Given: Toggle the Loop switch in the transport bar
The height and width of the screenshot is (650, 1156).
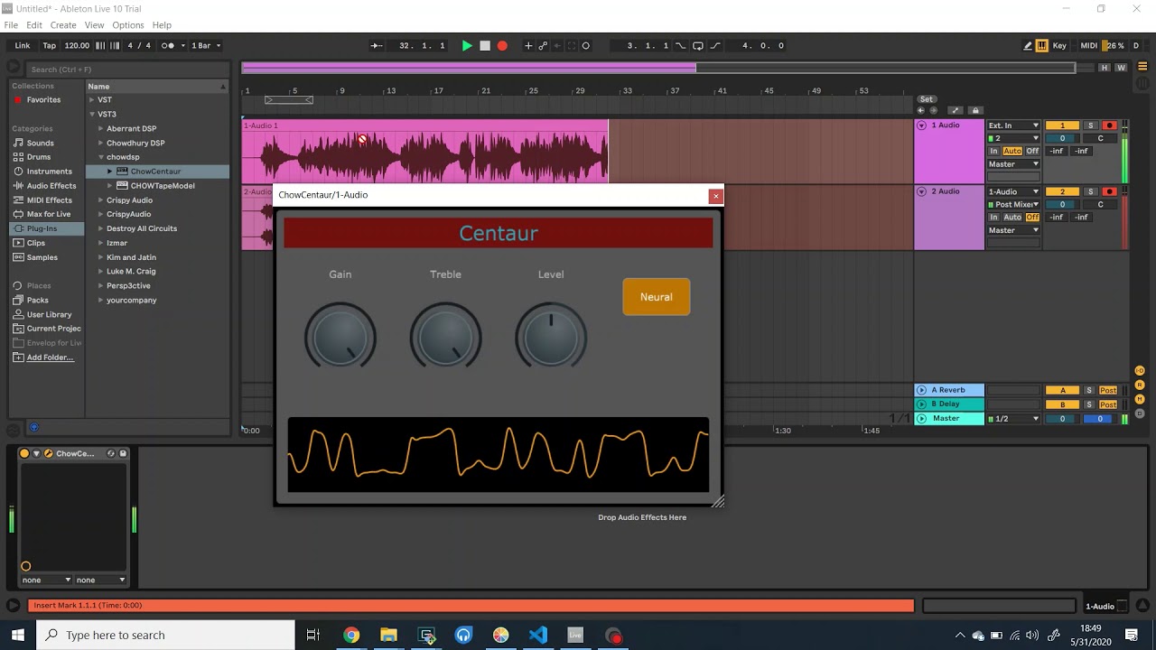Looking at the screenshot, I should [697, 45].
